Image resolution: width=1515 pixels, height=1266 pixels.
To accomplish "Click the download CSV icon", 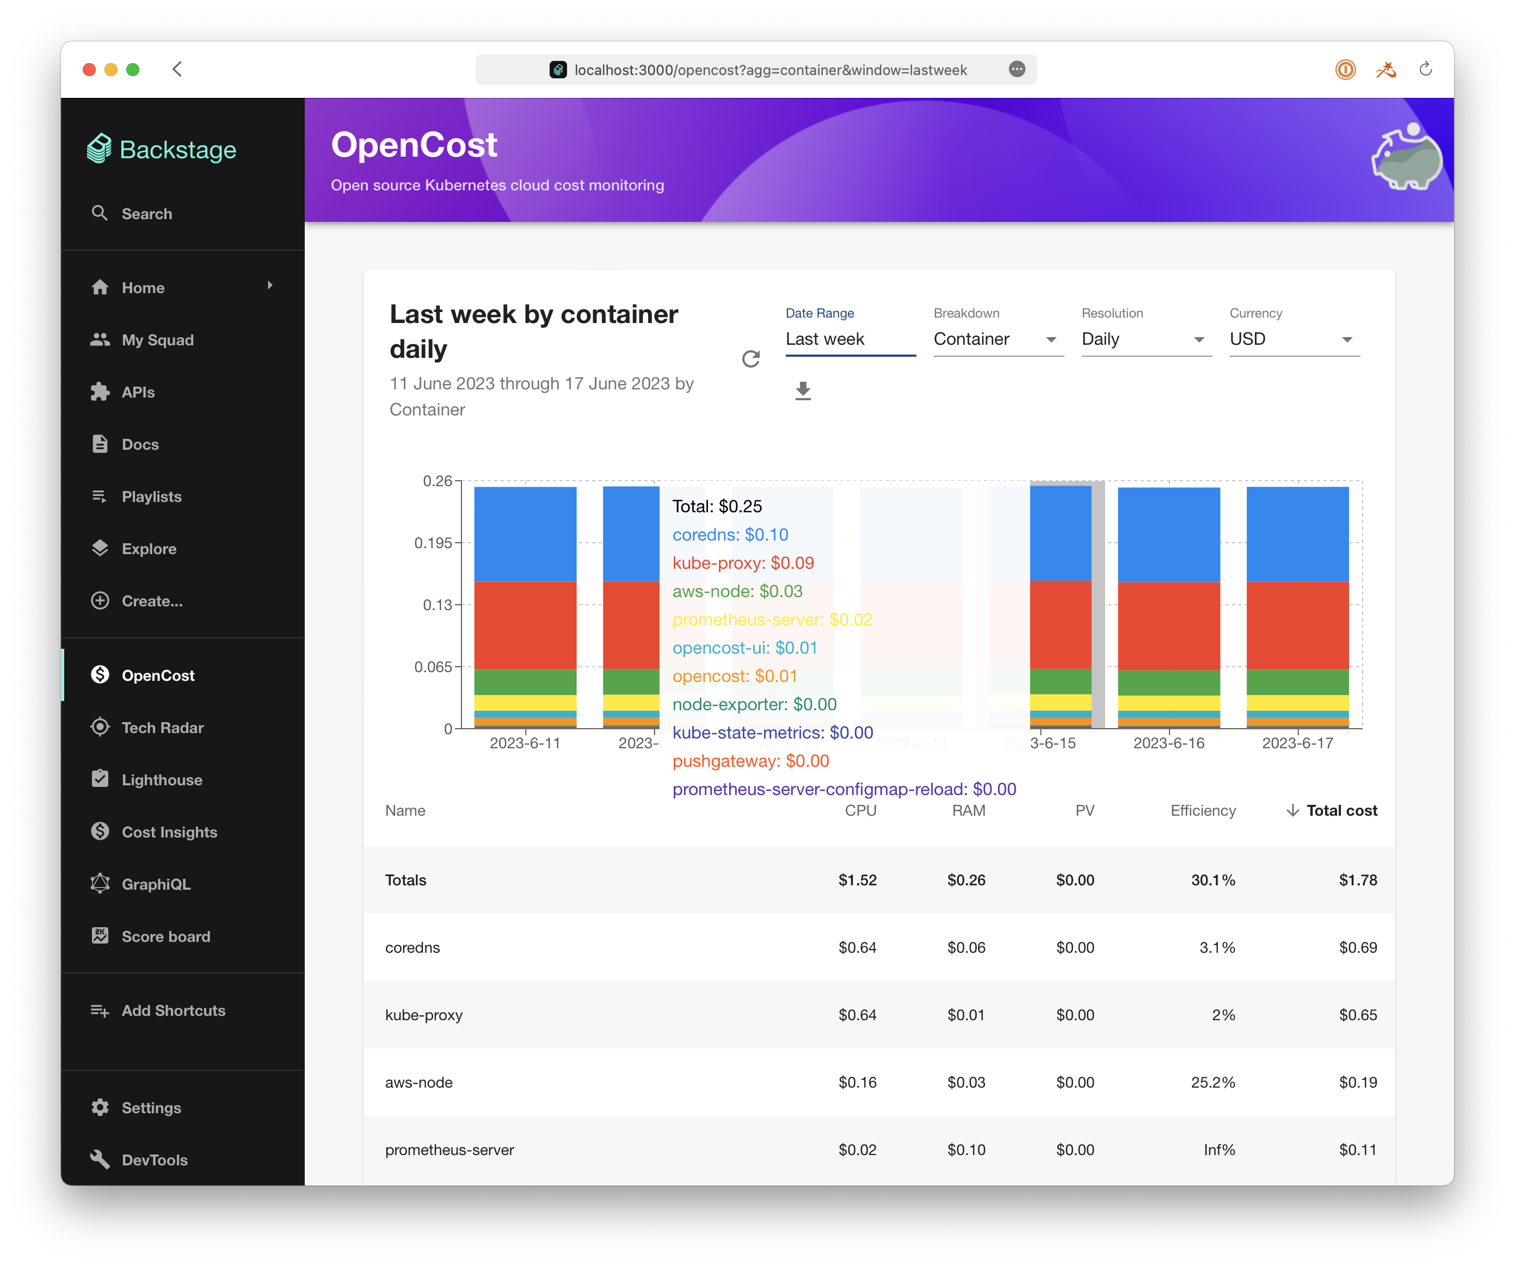I will [x=802, y=391].
